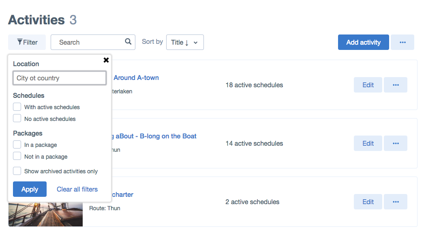
Task: Toggle Show archived activities only
Action: click(x=17, y=171)
